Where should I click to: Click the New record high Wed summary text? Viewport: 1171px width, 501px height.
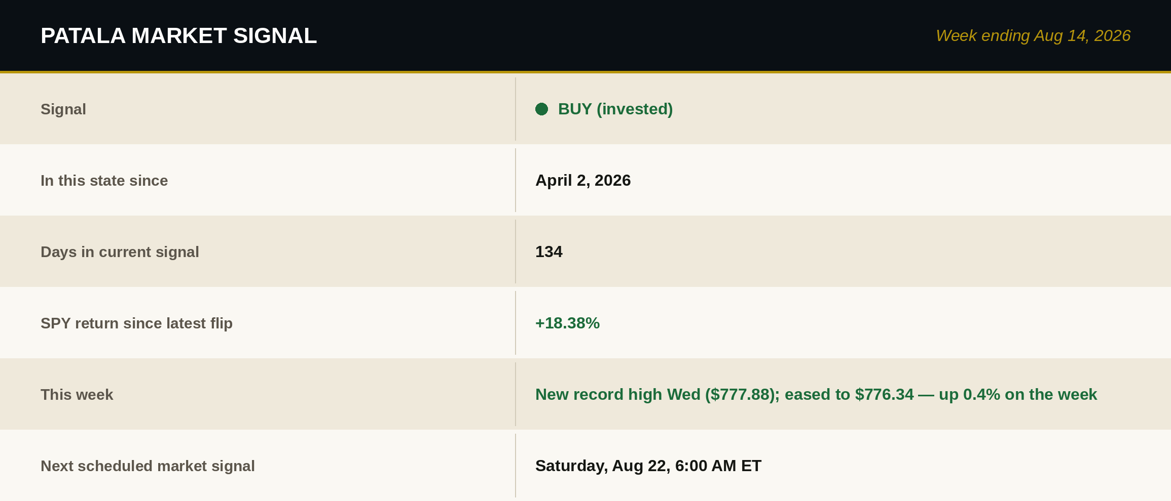pyautogui.click(x=816, y=394)
